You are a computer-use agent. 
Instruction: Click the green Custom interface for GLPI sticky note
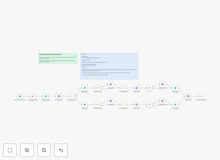58,58
